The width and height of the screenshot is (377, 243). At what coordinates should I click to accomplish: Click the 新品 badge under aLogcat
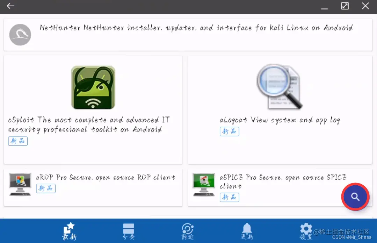229,131
